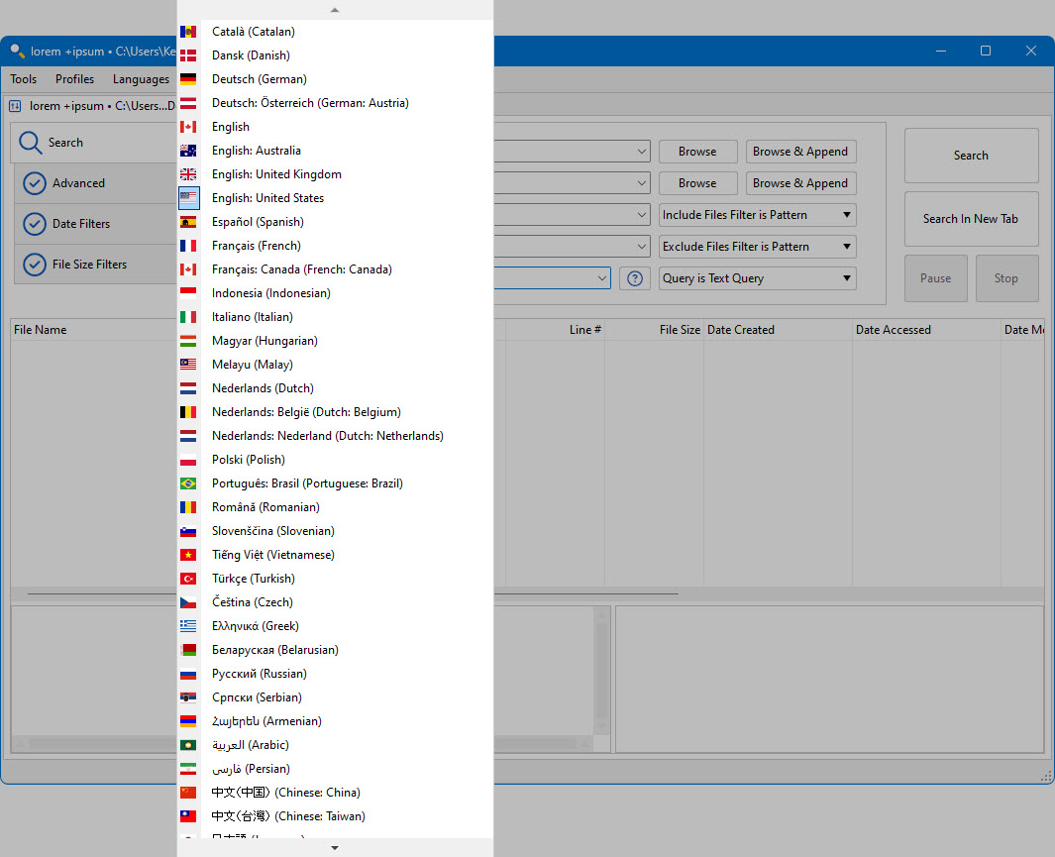The image size is (1055, 857).
Task: Sort results by the Date Accessed column
Action: click(926, 330)
